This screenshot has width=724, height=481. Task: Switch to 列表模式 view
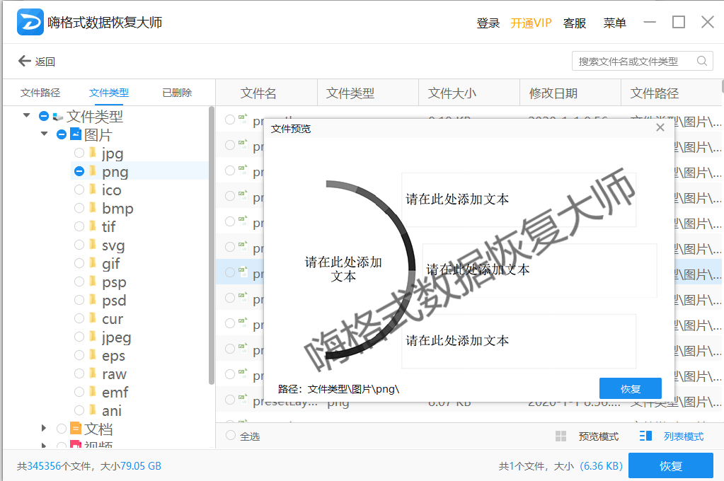[x=684, y=436]
